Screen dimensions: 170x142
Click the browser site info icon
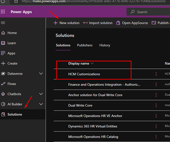click(x=16, y=1)
